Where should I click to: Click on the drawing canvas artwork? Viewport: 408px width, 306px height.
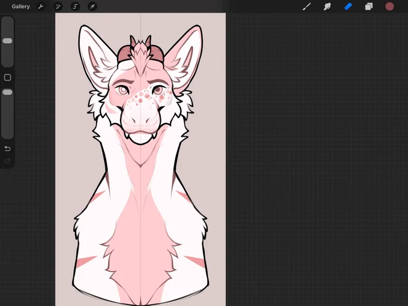(140, 159)
